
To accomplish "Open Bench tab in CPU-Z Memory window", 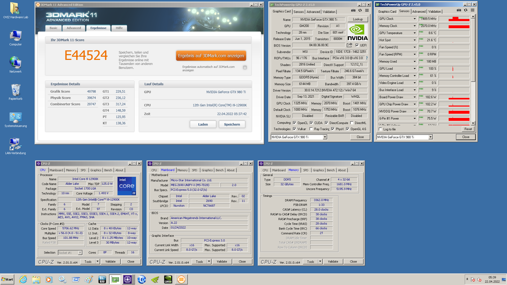I will (x=331, y=170).
